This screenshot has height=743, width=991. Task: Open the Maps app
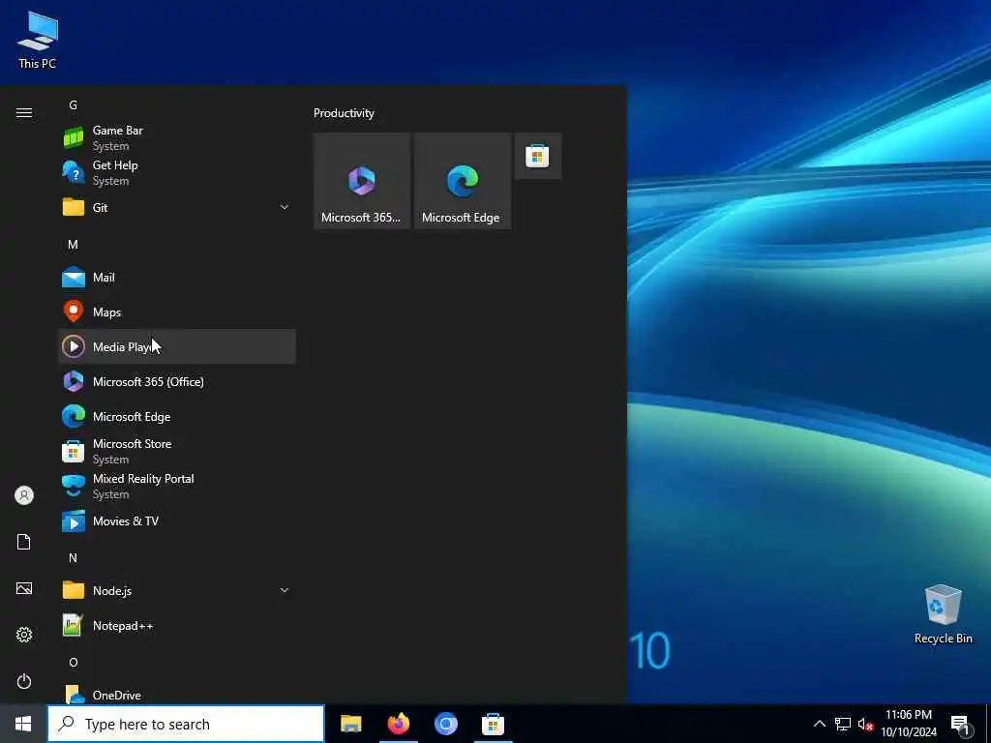click(x=177, y=312)
